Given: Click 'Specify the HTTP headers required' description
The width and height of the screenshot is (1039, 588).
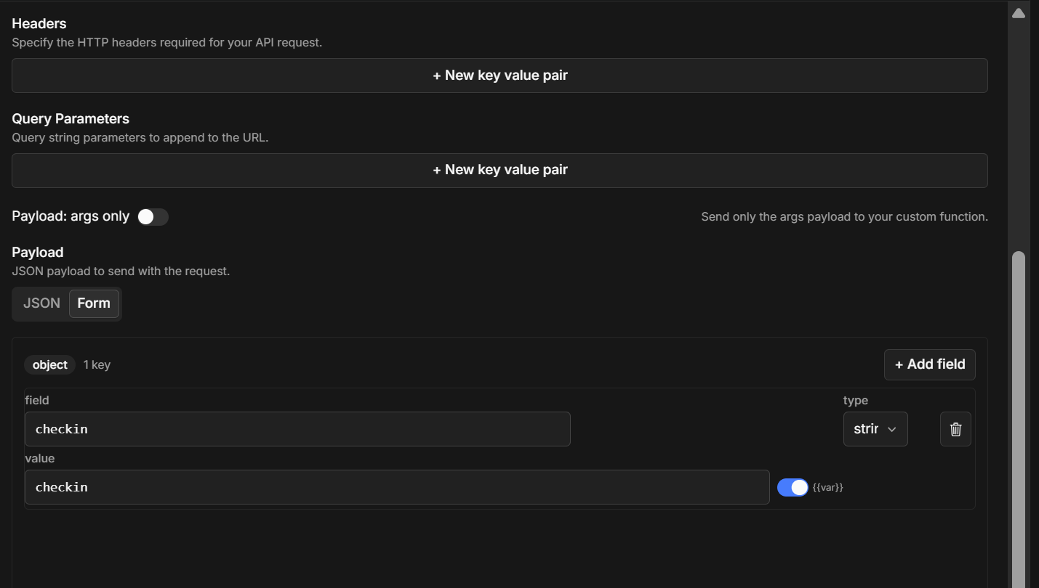Looking at the screenshot, I should [167, 42].
